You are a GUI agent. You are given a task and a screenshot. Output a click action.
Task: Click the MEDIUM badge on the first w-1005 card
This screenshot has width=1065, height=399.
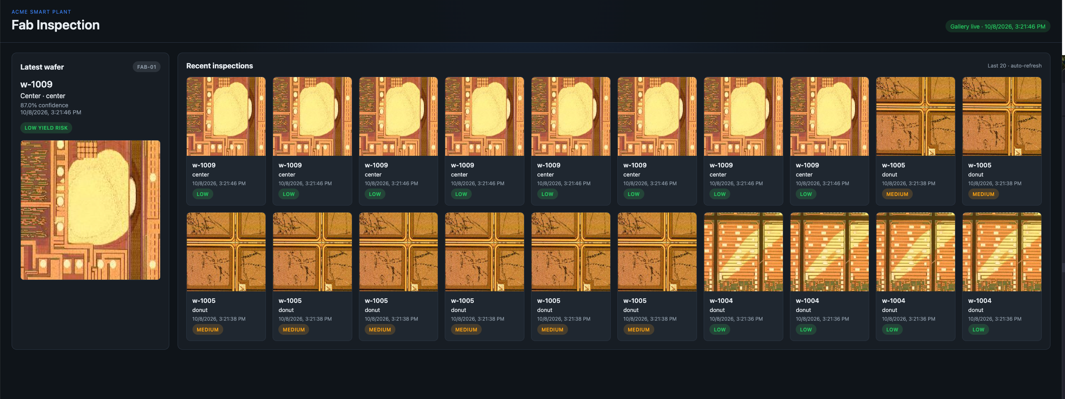[897, 194]
